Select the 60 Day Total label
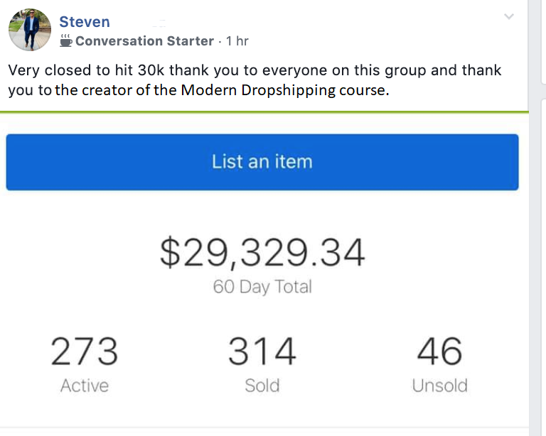Image resolution: width=546 pixels, height=436 pixels. (262, 287)
